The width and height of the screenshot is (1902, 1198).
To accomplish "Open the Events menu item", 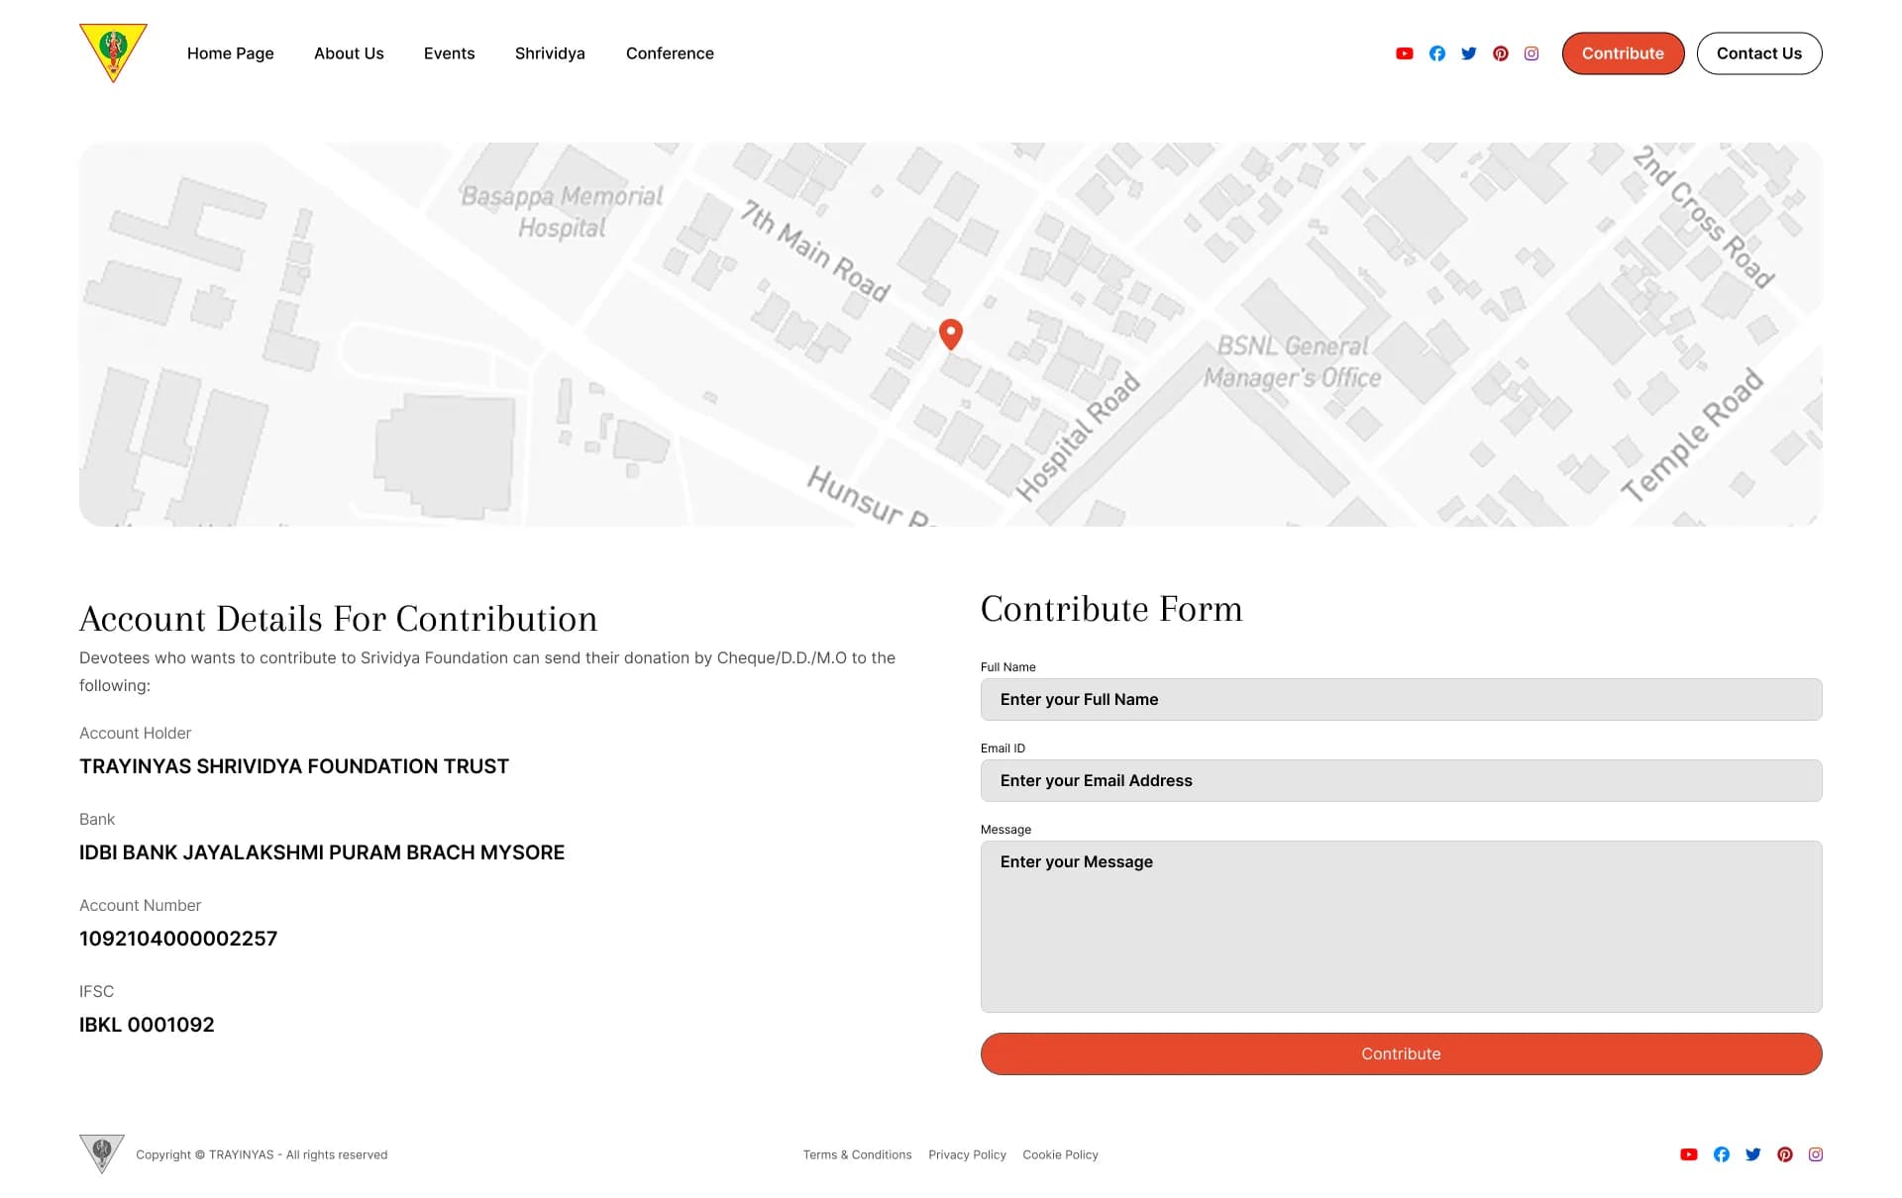I will point(450,53).
